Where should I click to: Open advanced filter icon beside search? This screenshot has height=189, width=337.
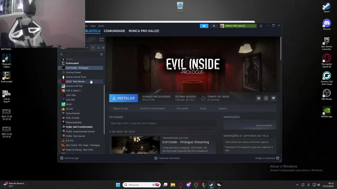[x=101, y=54]
